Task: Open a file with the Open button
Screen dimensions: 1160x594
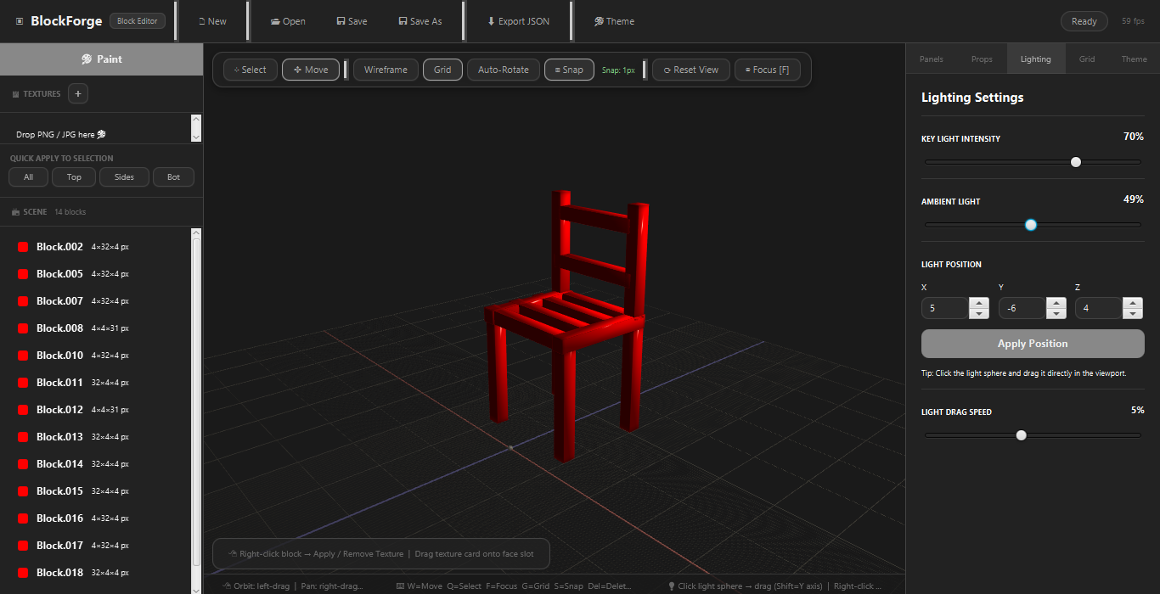Action: tap(288, 21)
